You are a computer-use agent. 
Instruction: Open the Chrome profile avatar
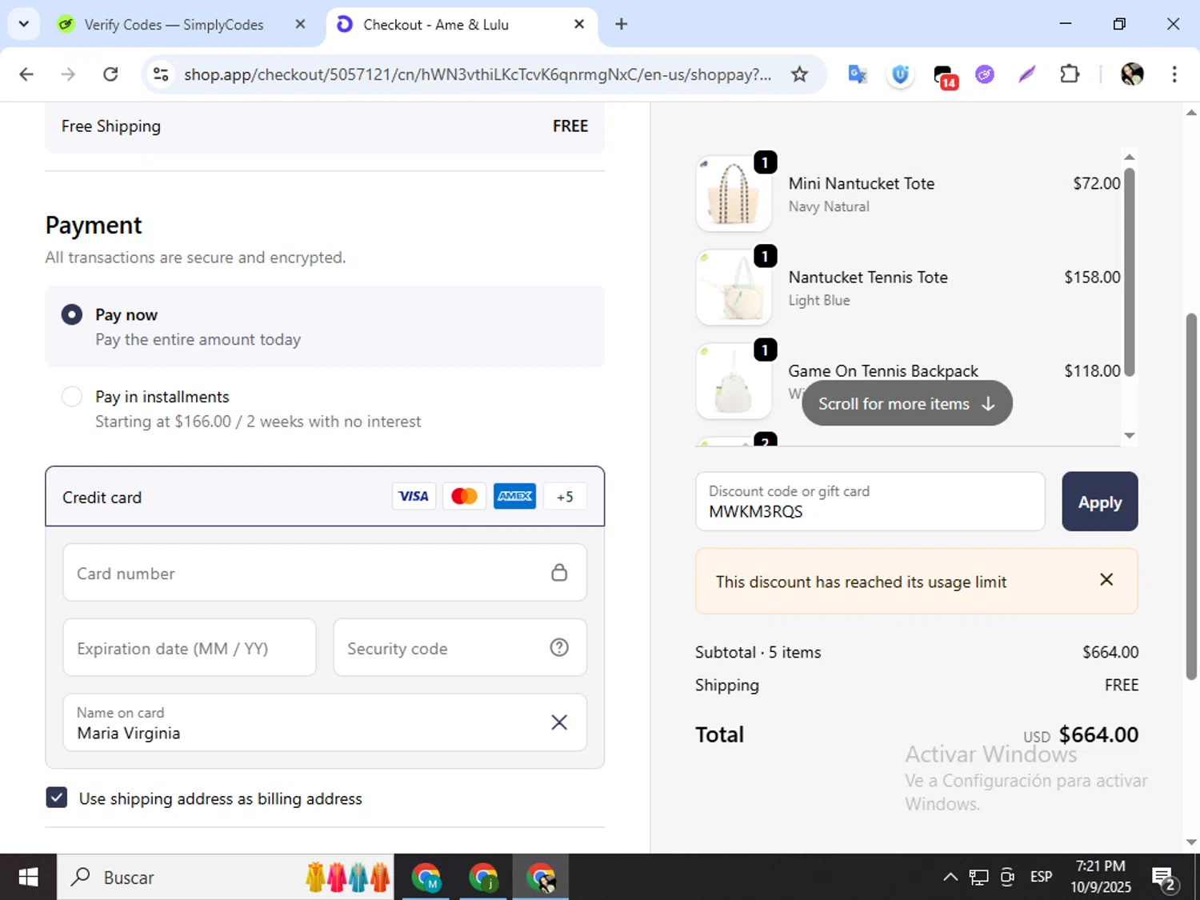pos(1132,74)
